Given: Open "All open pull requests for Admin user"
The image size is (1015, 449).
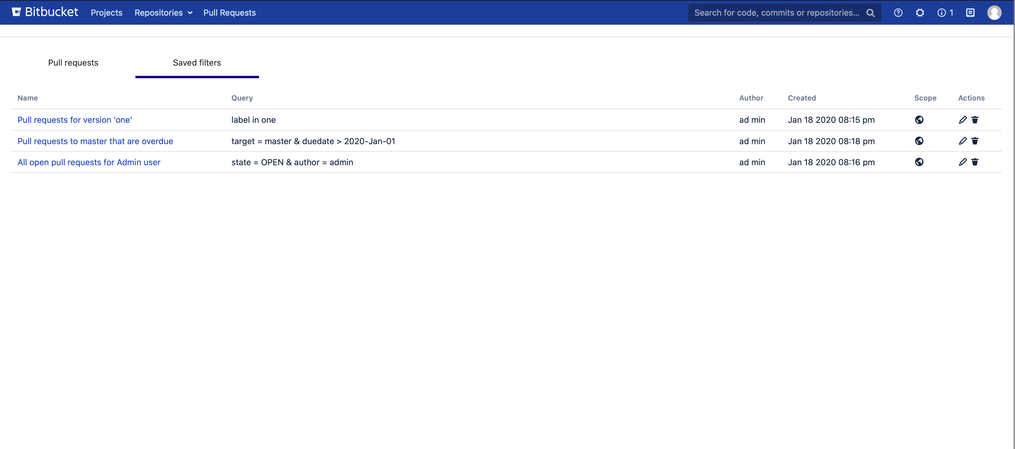Looking at the screenshot, I should 89,162.
